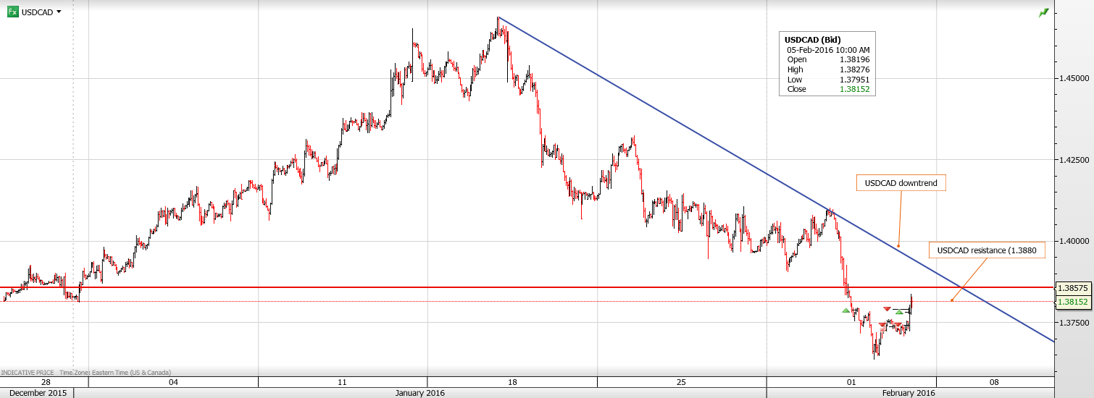
Task: Click the 1.38575 price label on axis
Action: click(1072, 287)
